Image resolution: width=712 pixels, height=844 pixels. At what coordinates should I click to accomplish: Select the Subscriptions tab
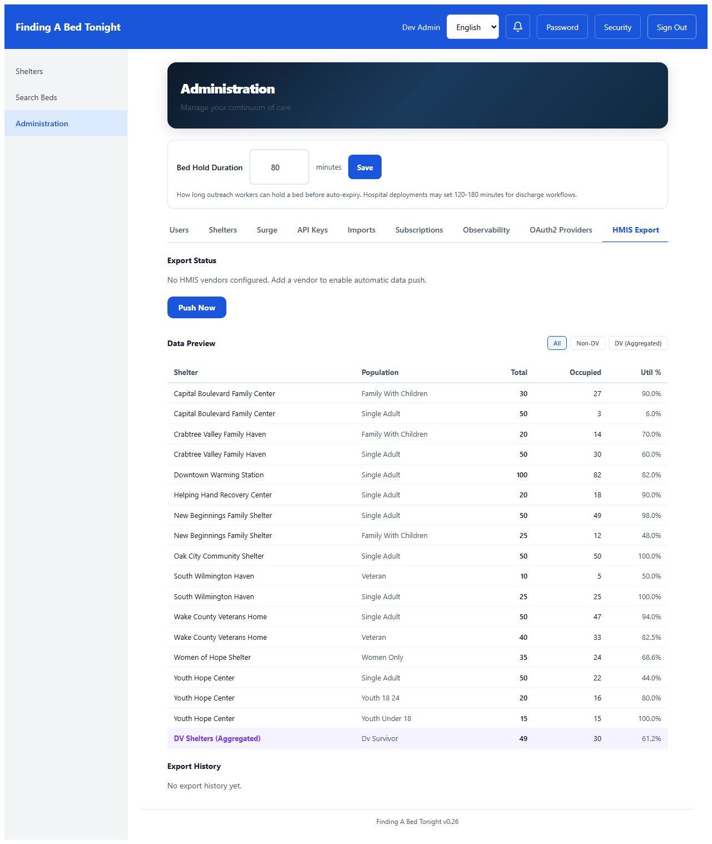pos(419,230)
